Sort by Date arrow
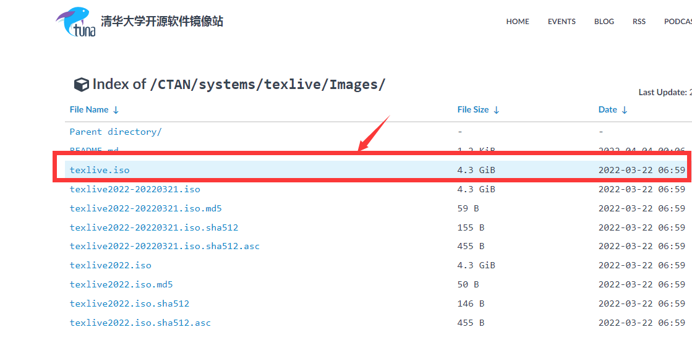The height and width of the screenshot is (361, 692). [625, 110]
